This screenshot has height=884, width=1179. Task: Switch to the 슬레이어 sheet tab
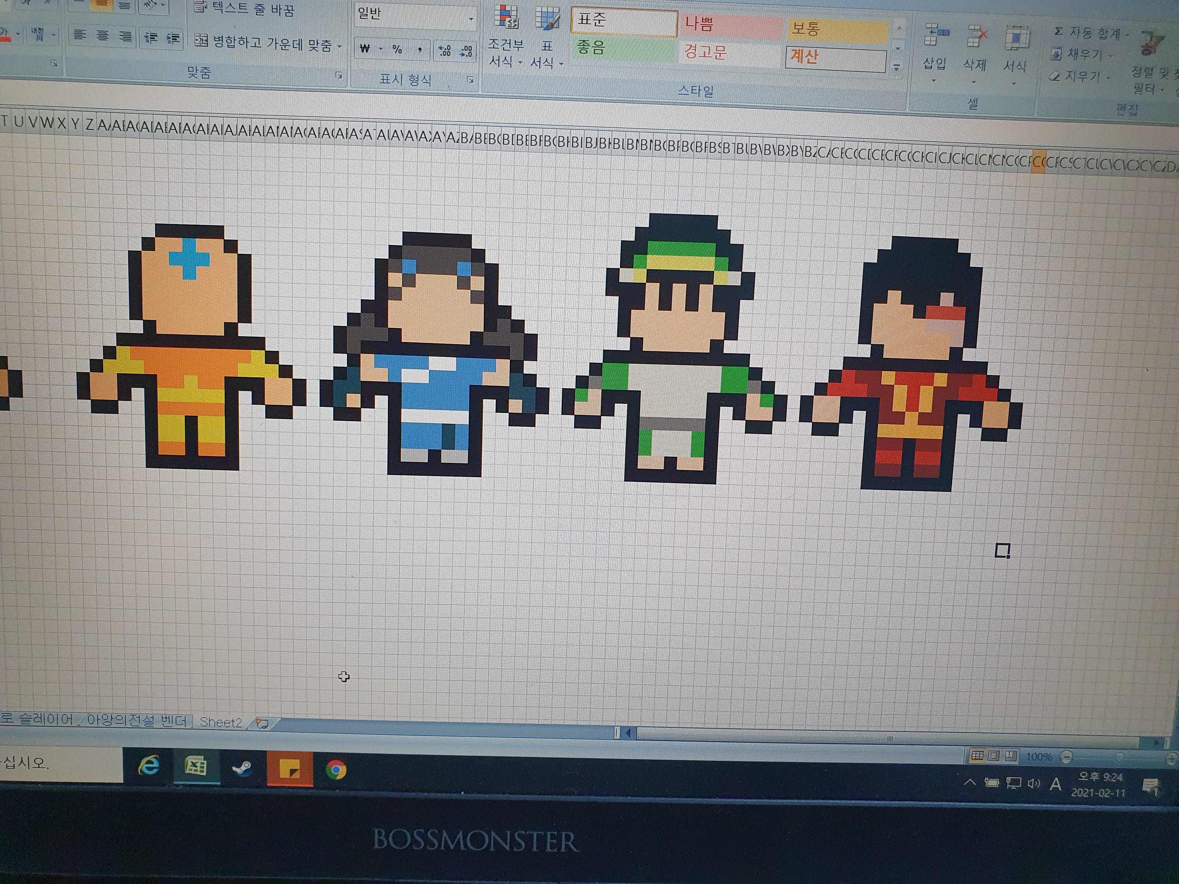coord(37,719)
